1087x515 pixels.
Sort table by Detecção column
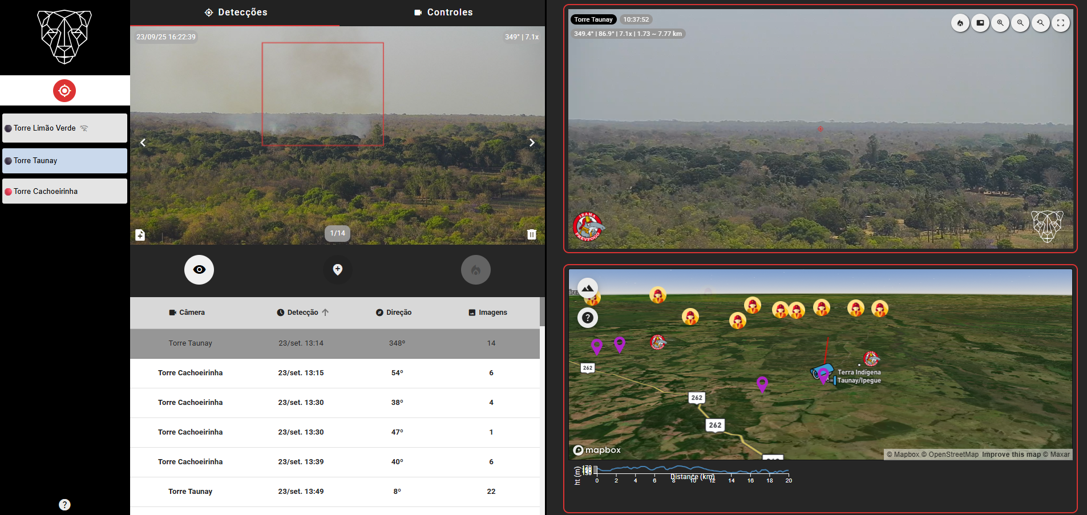(302, 313)
